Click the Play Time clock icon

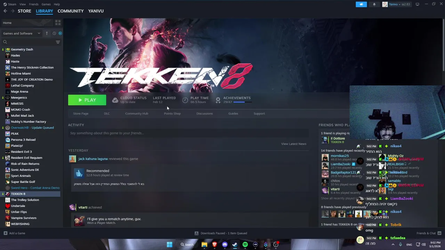click(185, 100)
